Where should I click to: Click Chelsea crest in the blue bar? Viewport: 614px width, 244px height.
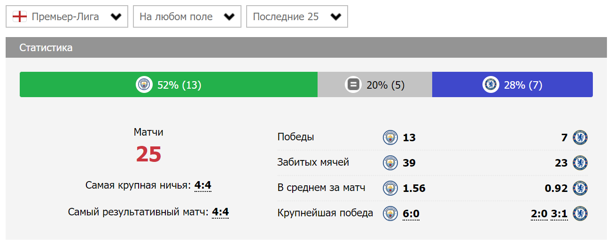click(491, 84)
